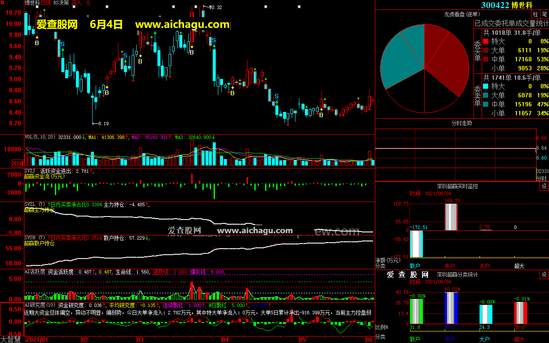This screenshot has height=343, width=549.
Task: Click the 05 month marker on time axis
Action: (x=303, y=340)
